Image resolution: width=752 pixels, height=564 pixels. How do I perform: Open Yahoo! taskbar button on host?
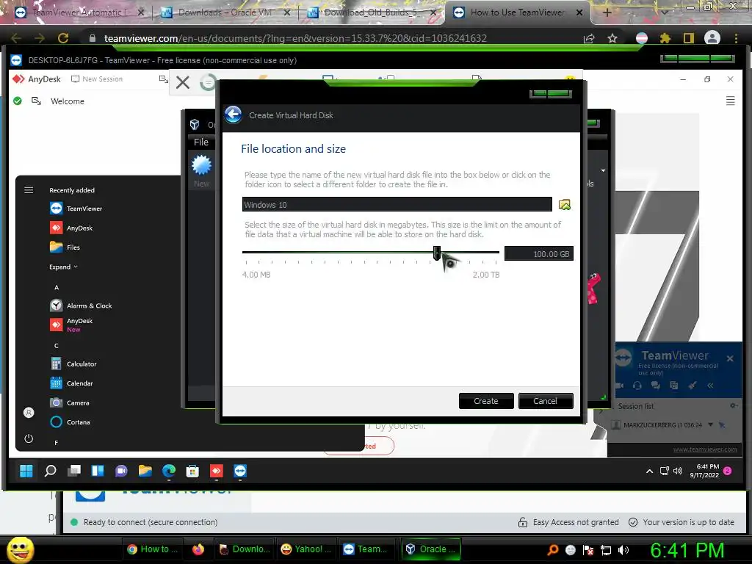[x=306, y=549]
